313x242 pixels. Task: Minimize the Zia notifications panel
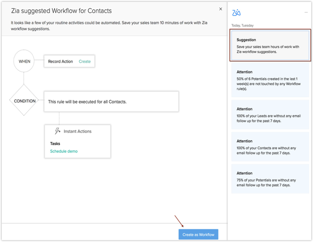pyautogui.click(x=306, y=13)
